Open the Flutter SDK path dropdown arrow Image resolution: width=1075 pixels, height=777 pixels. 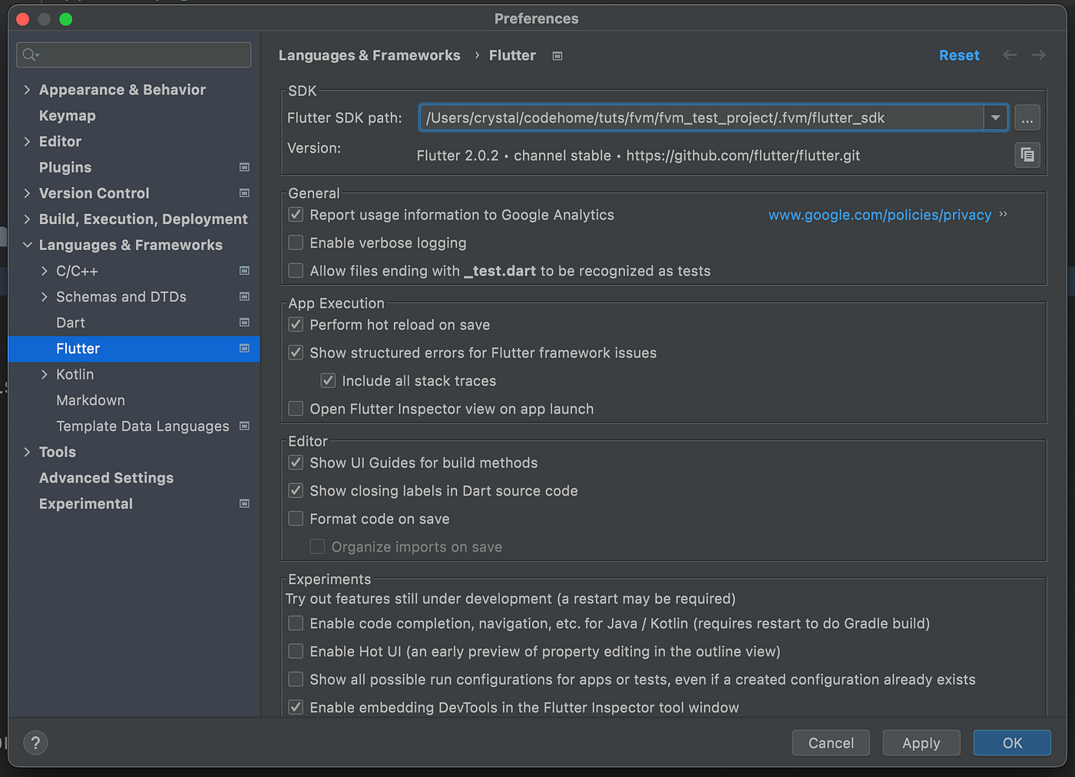995,118
